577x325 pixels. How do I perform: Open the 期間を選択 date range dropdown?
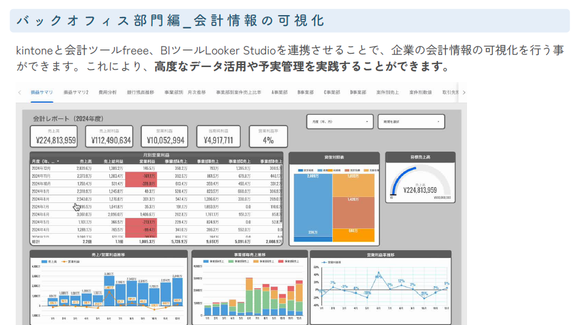coord(410,121)
